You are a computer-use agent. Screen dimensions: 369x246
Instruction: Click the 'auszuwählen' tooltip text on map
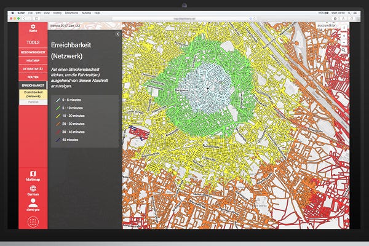pos(327,25)
